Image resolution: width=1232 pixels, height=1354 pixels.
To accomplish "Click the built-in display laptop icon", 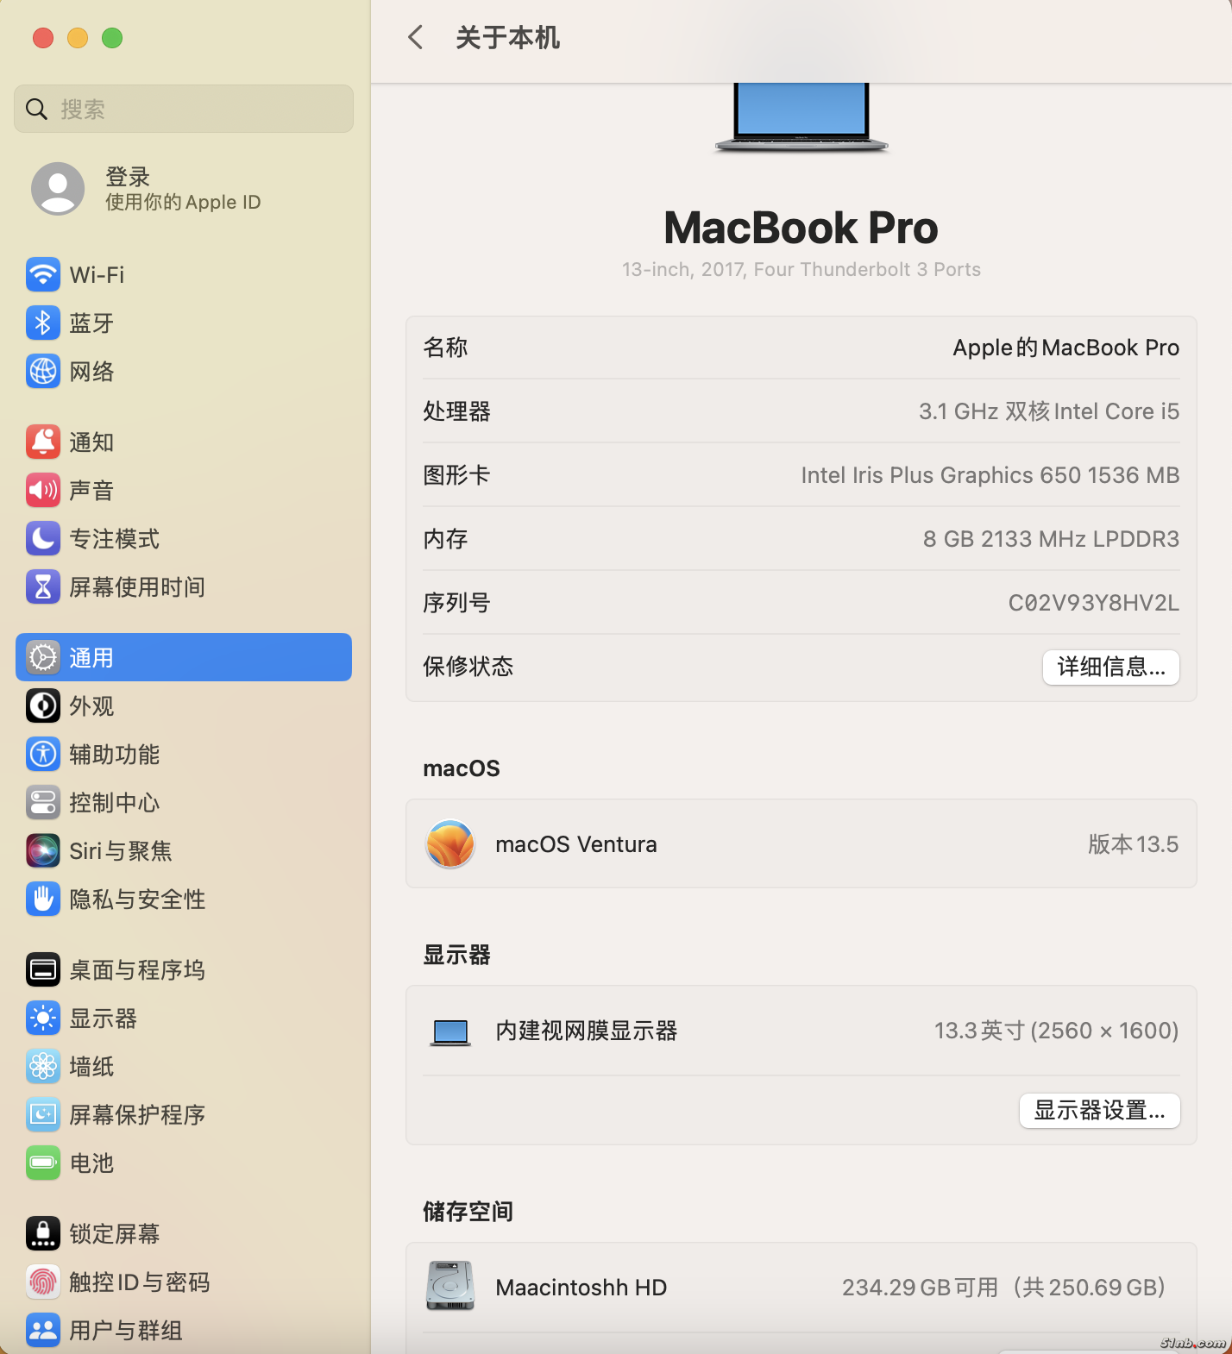I will click(450, 1031).
